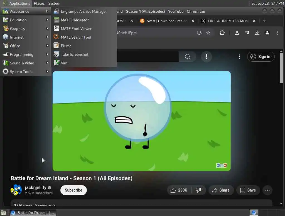Expand the Programming submenu arrow
The image size is (285, 216).
[47, 54]
